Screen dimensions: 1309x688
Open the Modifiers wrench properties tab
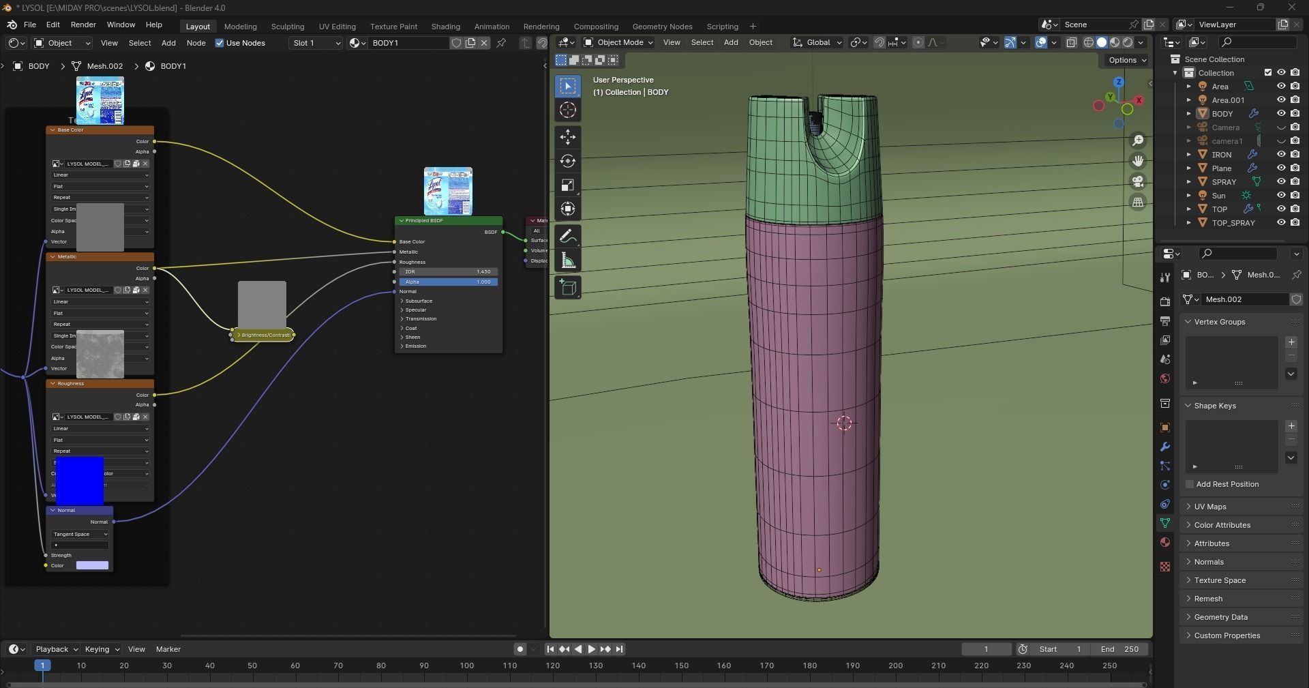1165,447
